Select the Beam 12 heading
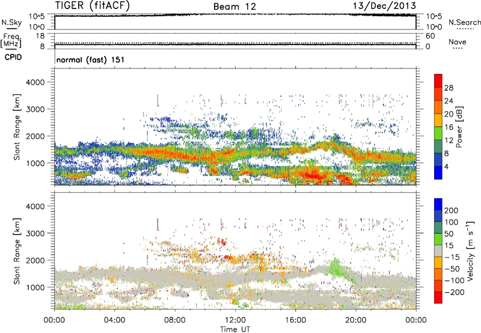The width and height of the screenshot is (481, 333). pyautogui.click(x=234, y=7)
